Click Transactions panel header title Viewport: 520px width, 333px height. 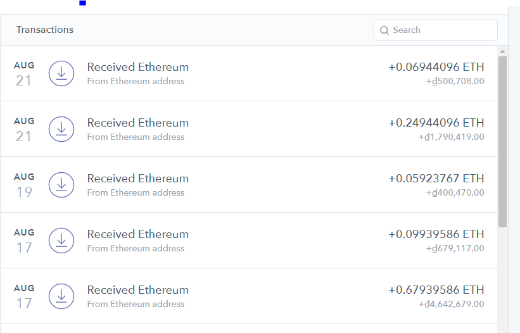click(45, 30)
